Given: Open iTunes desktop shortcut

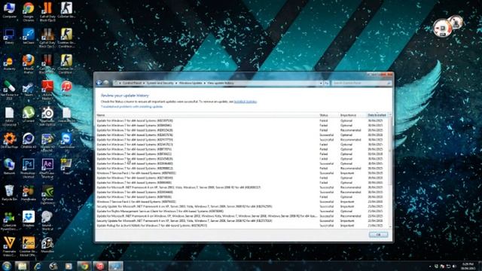Looking at the screenshot, I should [66, 89].
